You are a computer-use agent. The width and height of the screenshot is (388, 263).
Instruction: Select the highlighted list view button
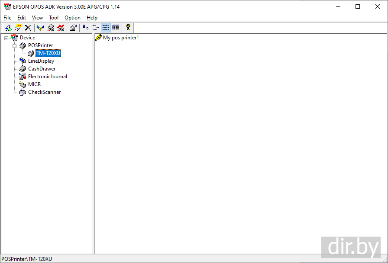[x=106, y=28]
